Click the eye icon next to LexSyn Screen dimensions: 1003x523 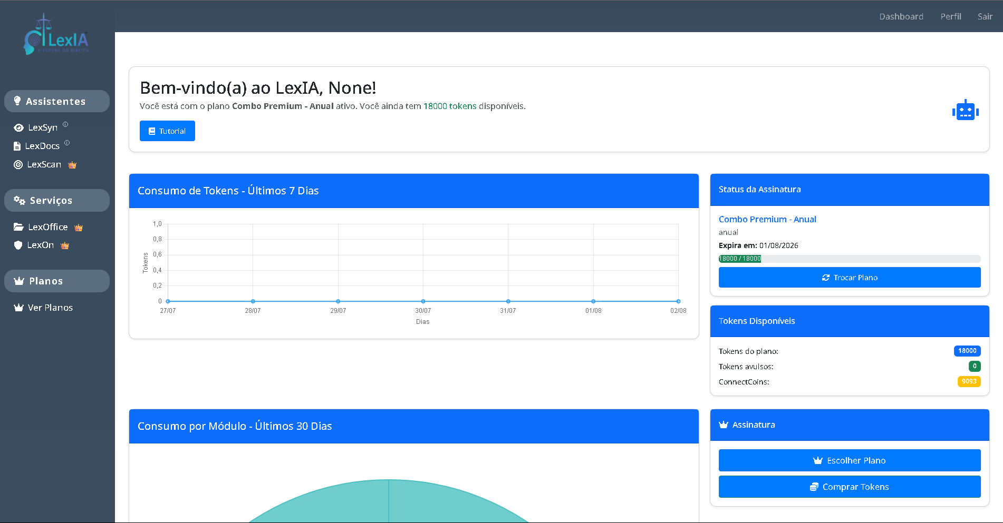click(18, 127)
